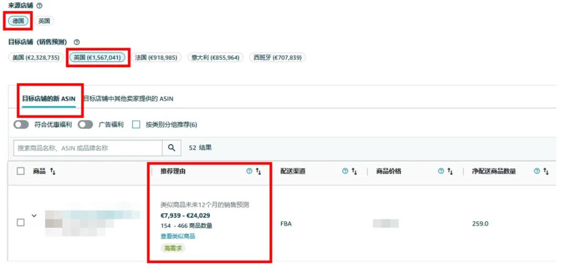Tick the select-all checkbox in table header
The height and width of the screenshot is (269, 568).
tap(21, 171)
